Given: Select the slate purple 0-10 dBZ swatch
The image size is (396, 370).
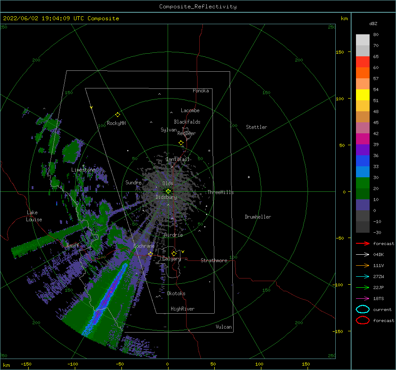Looking at the screenshot, I should pyautogui.click(x=363, y=205).
